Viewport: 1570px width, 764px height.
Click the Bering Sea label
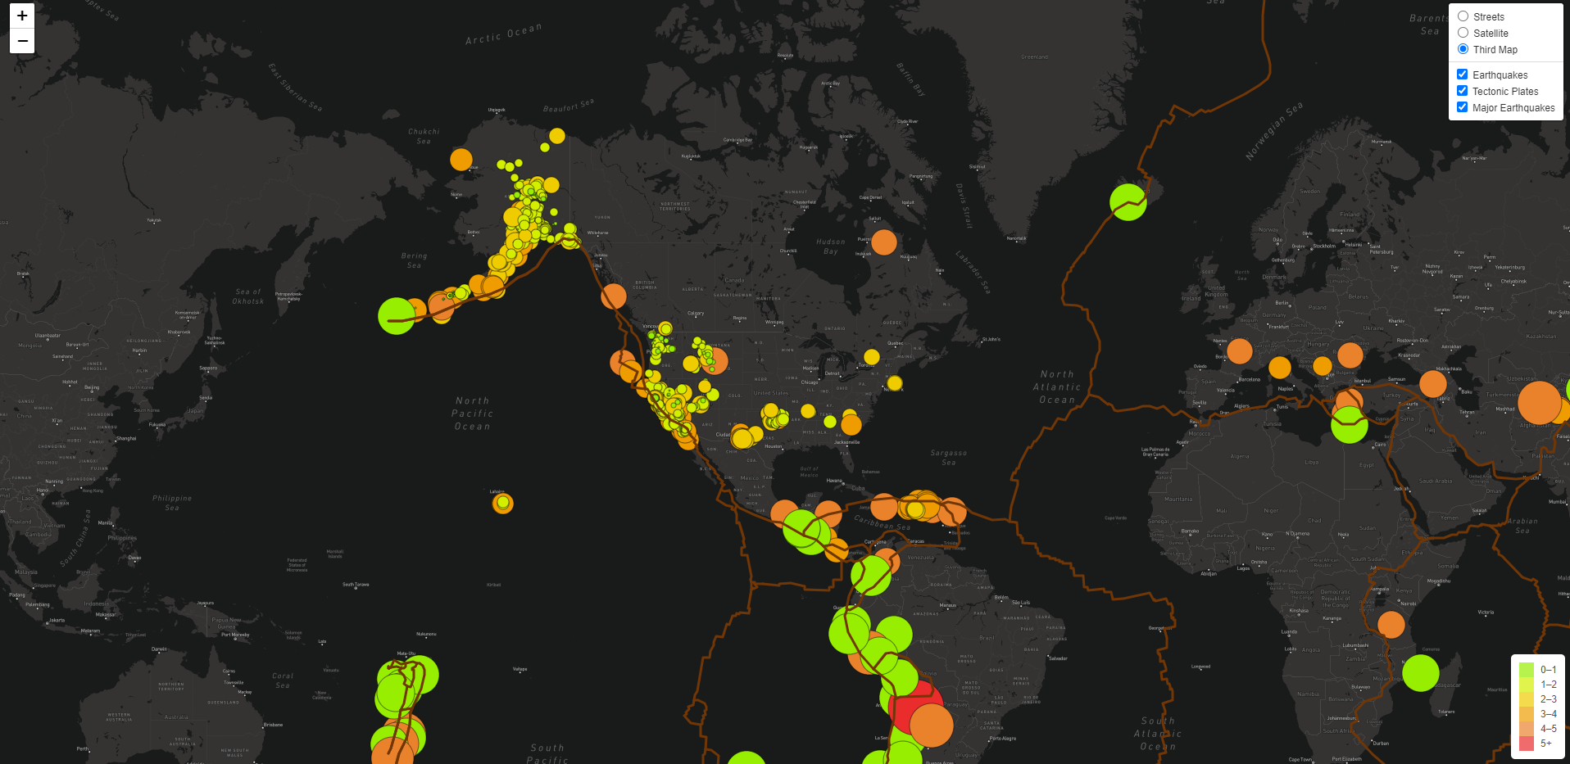click(415, 260)
